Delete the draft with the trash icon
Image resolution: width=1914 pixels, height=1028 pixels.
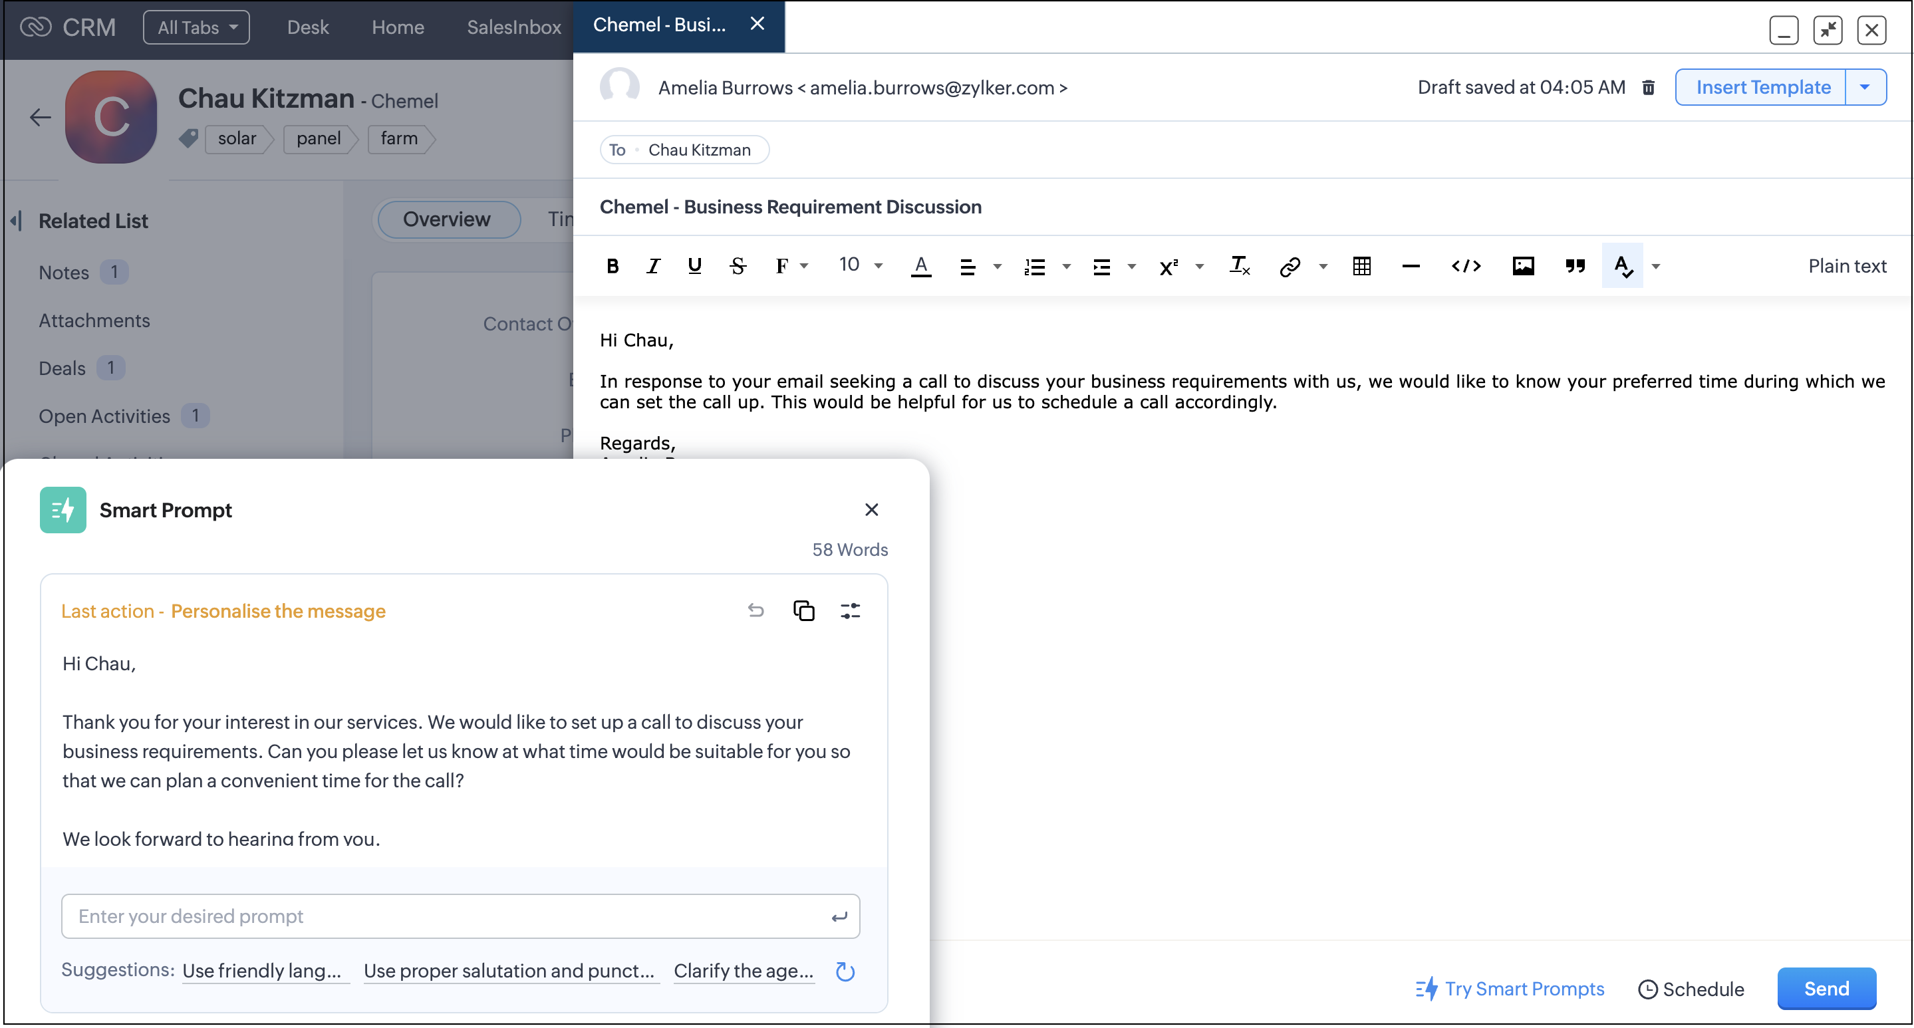click(x=1648, y=88)
